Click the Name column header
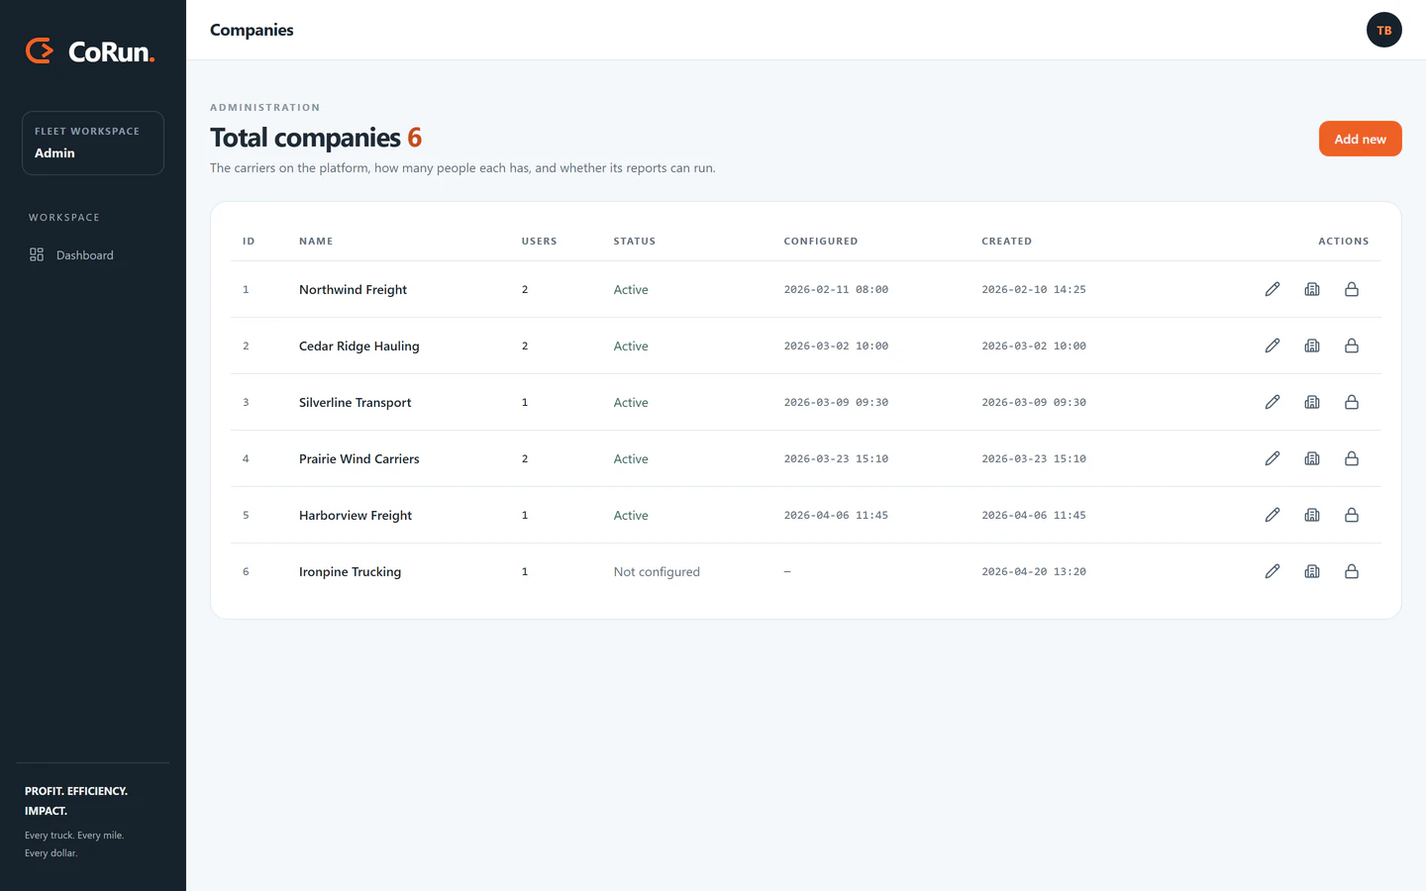The width and height of the screenshot is (1426, 891). coord(316,241)
